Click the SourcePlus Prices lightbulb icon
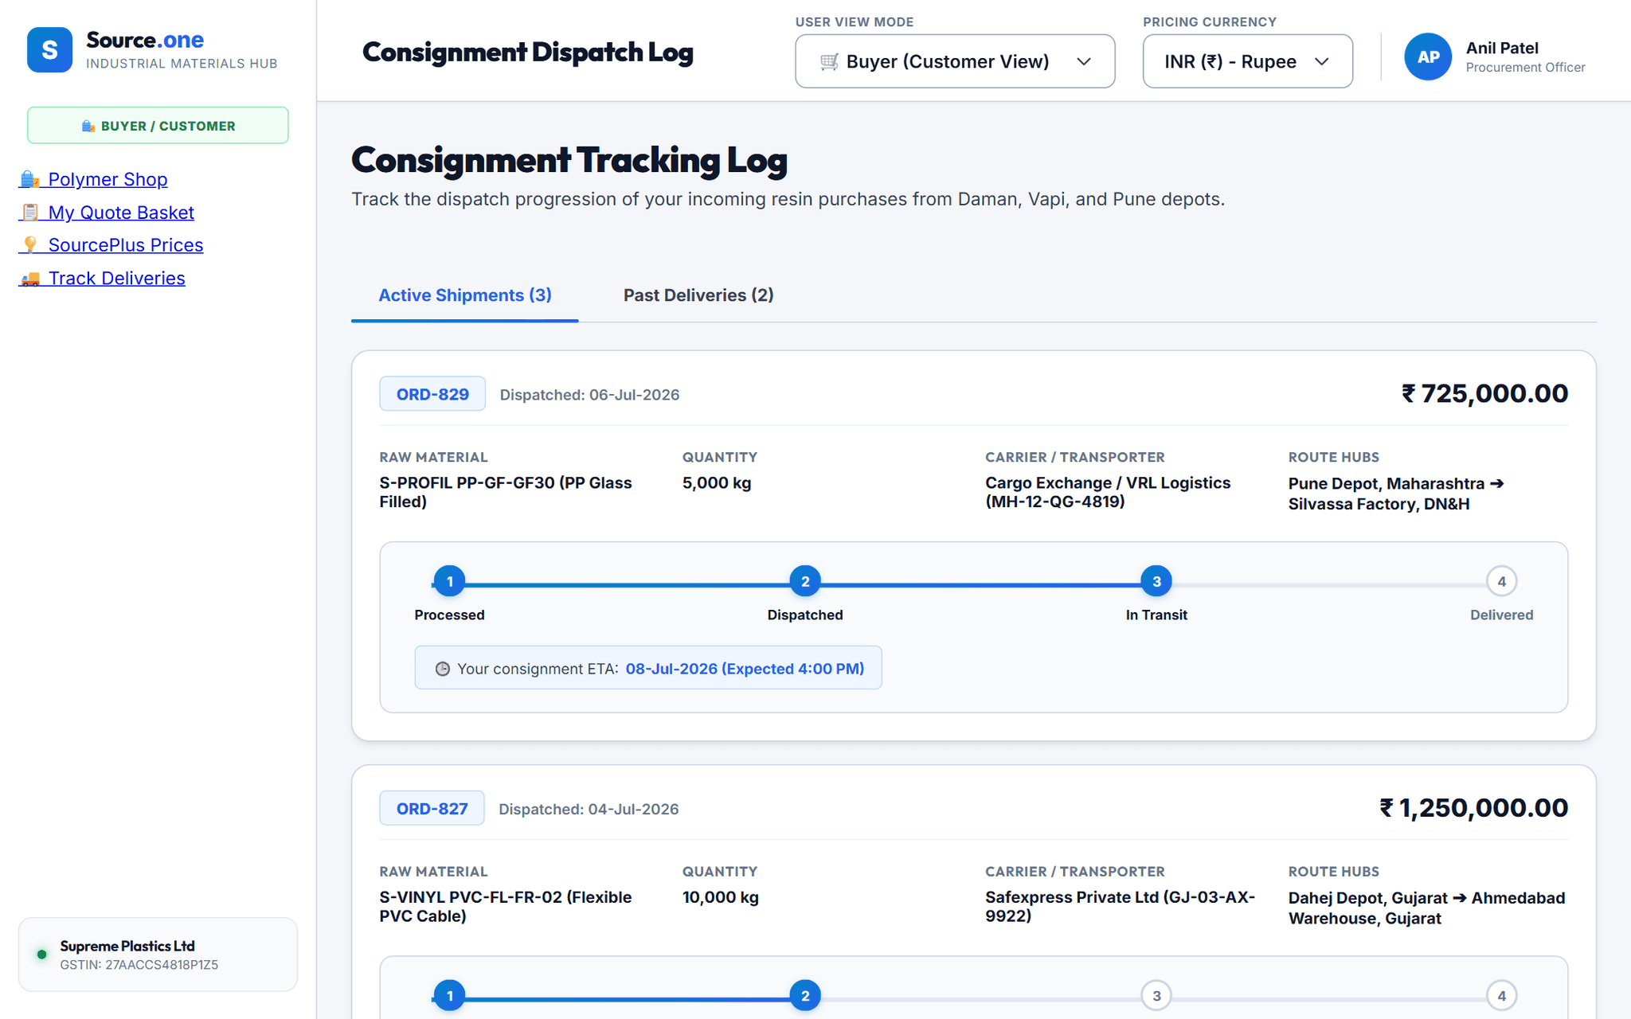 (x=30, y=245)
